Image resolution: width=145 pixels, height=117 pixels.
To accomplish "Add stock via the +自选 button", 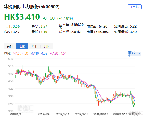I will [x=135, y=7].
